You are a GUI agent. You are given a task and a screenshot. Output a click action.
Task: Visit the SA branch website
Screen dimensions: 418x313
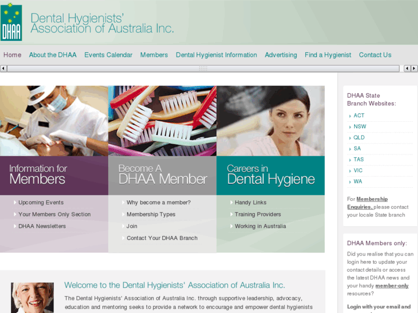point(357,148)
